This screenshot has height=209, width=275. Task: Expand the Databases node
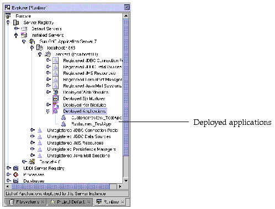coord(8,180)
